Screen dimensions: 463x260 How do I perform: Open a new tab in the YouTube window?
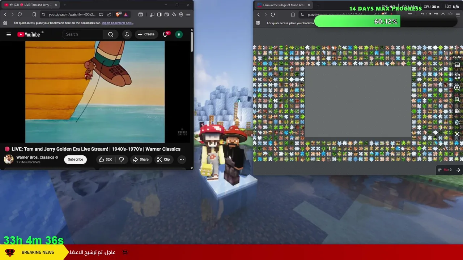coord(65,5)
